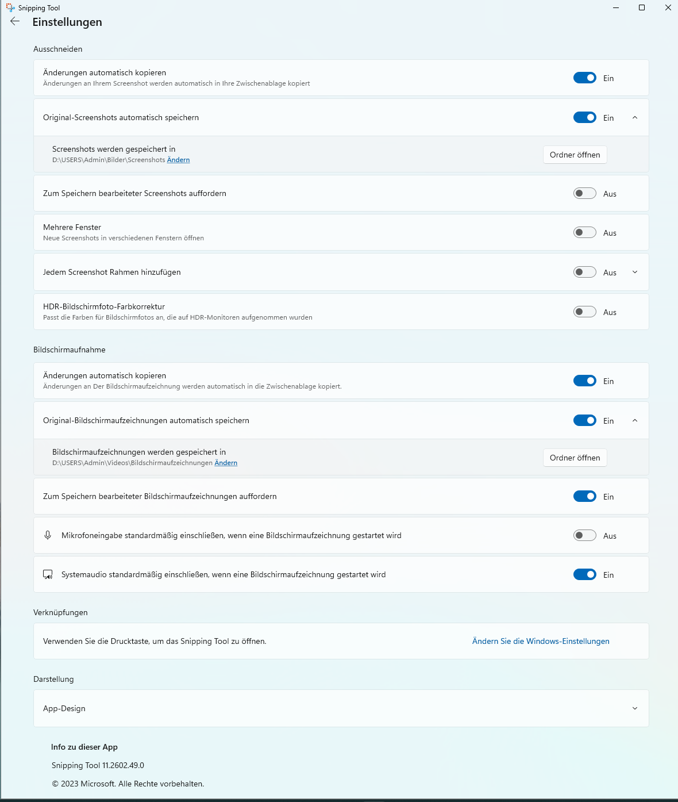Image resolution: width=678 pixels, height=802 pixels.
Task: Click the Snipping Tool app icon in the title bar
Action: coord(10,7)
